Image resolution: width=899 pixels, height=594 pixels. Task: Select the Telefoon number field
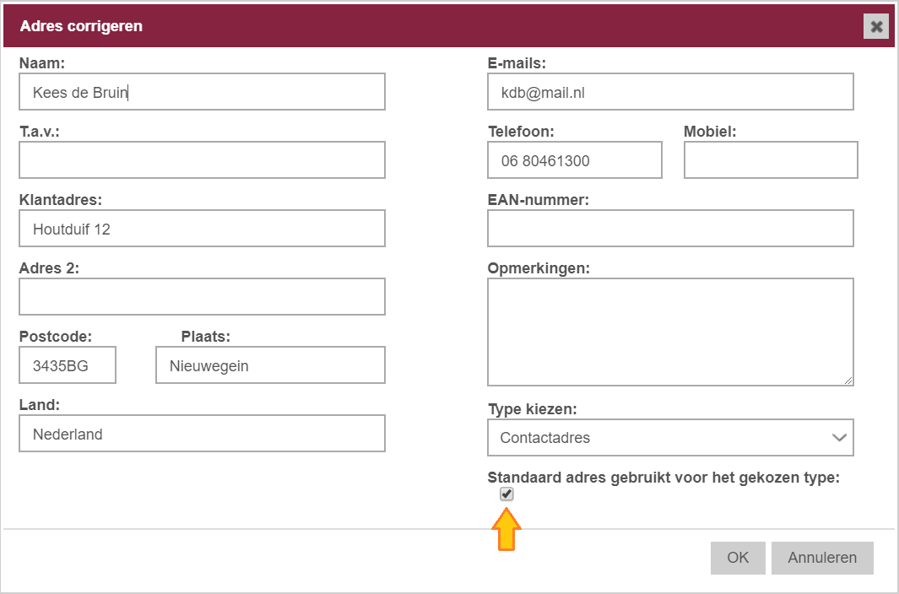[x=575, y=160]
